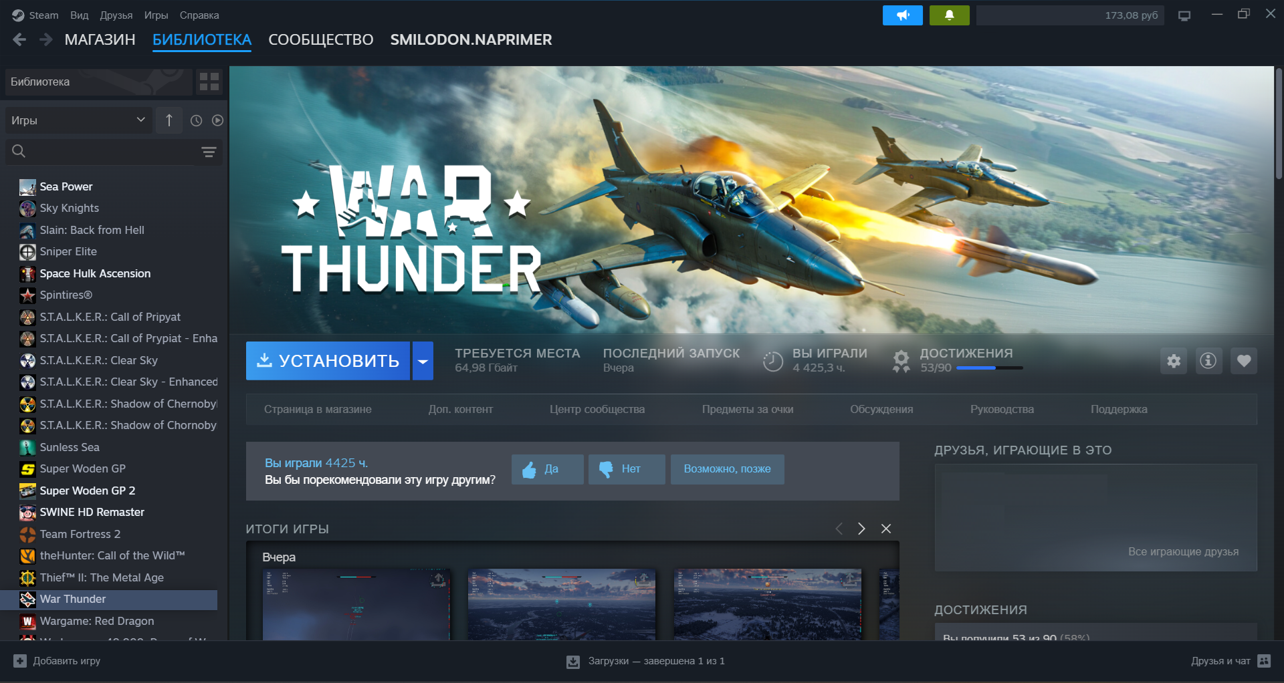Add War Thunder to favorites heart
Image resolution: width=1284 pixels, height=683 pixels.
click(x=1244, y=361)
